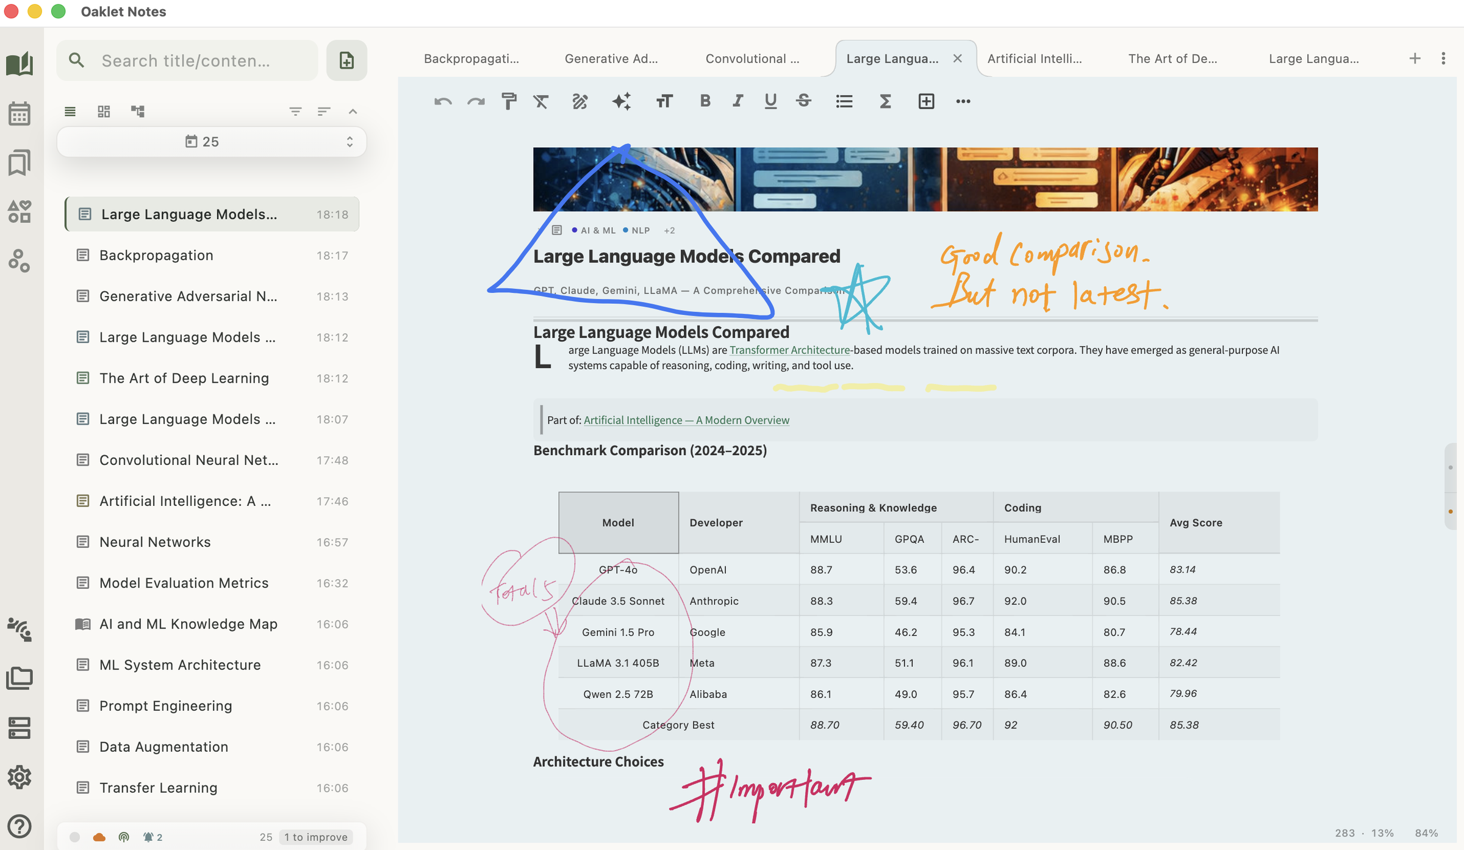This screenshot has width=1464, height=850.
Task: Click the 84% zoom indicator
Action: (x=1426, y=833)
